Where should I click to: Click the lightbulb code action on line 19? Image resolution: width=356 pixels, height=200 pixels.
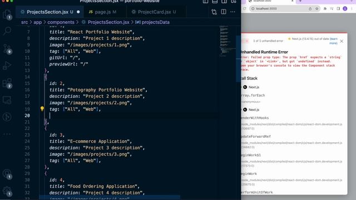pos(42,109)
